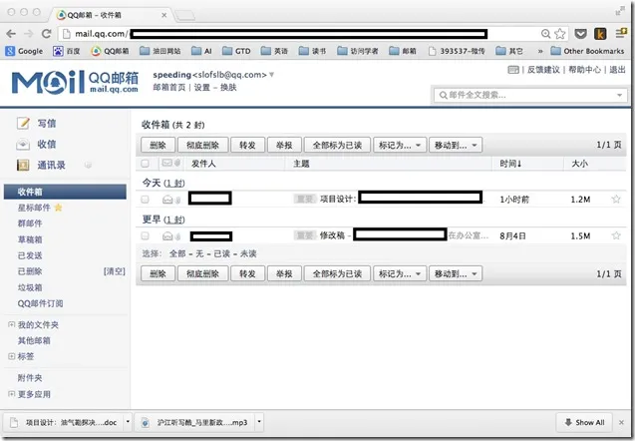The width and height of the screenshot is (635, 441).
Task: Tick the checkbox for 修改稿 email
Action: [145, 235]
